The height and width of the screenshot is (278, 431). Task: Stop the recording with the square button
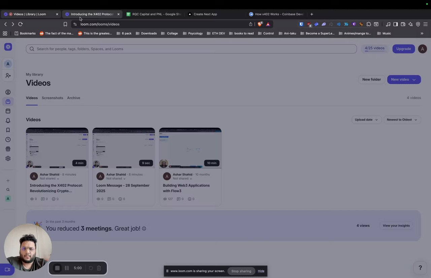point(57,268)
